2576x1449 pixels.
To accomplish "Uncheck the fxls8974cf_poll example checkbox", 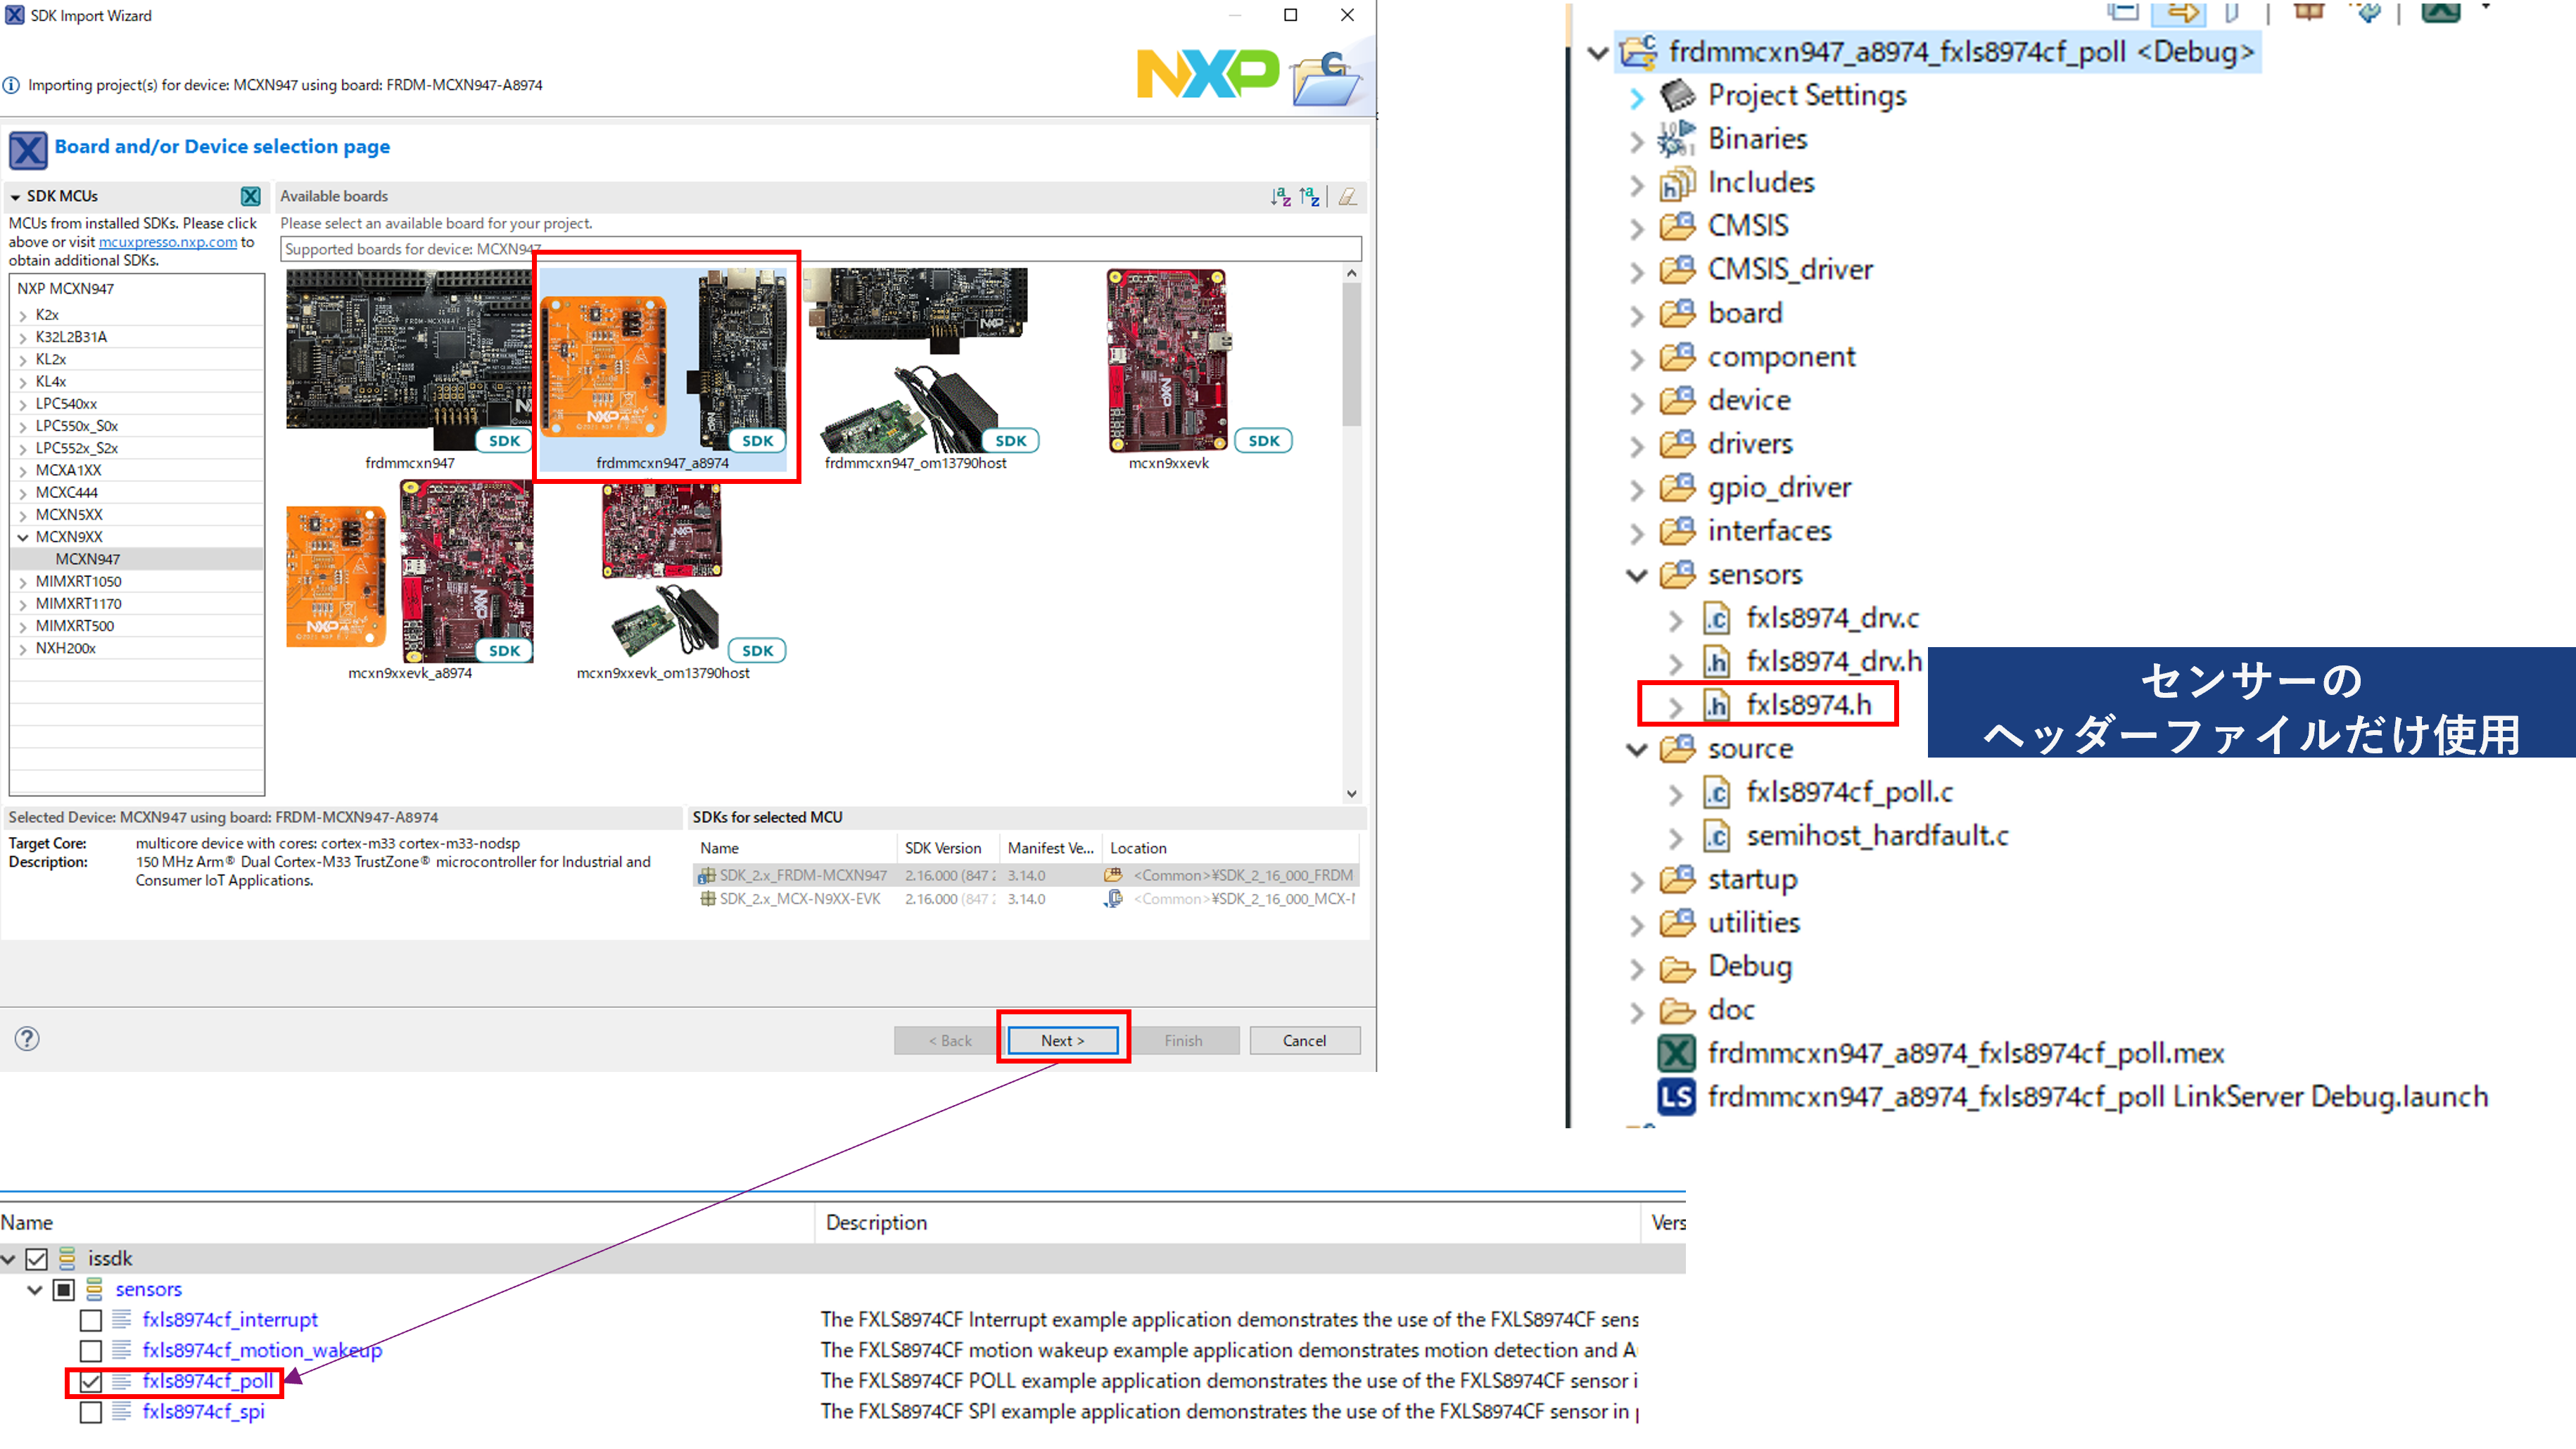I will click(91, 1382).
